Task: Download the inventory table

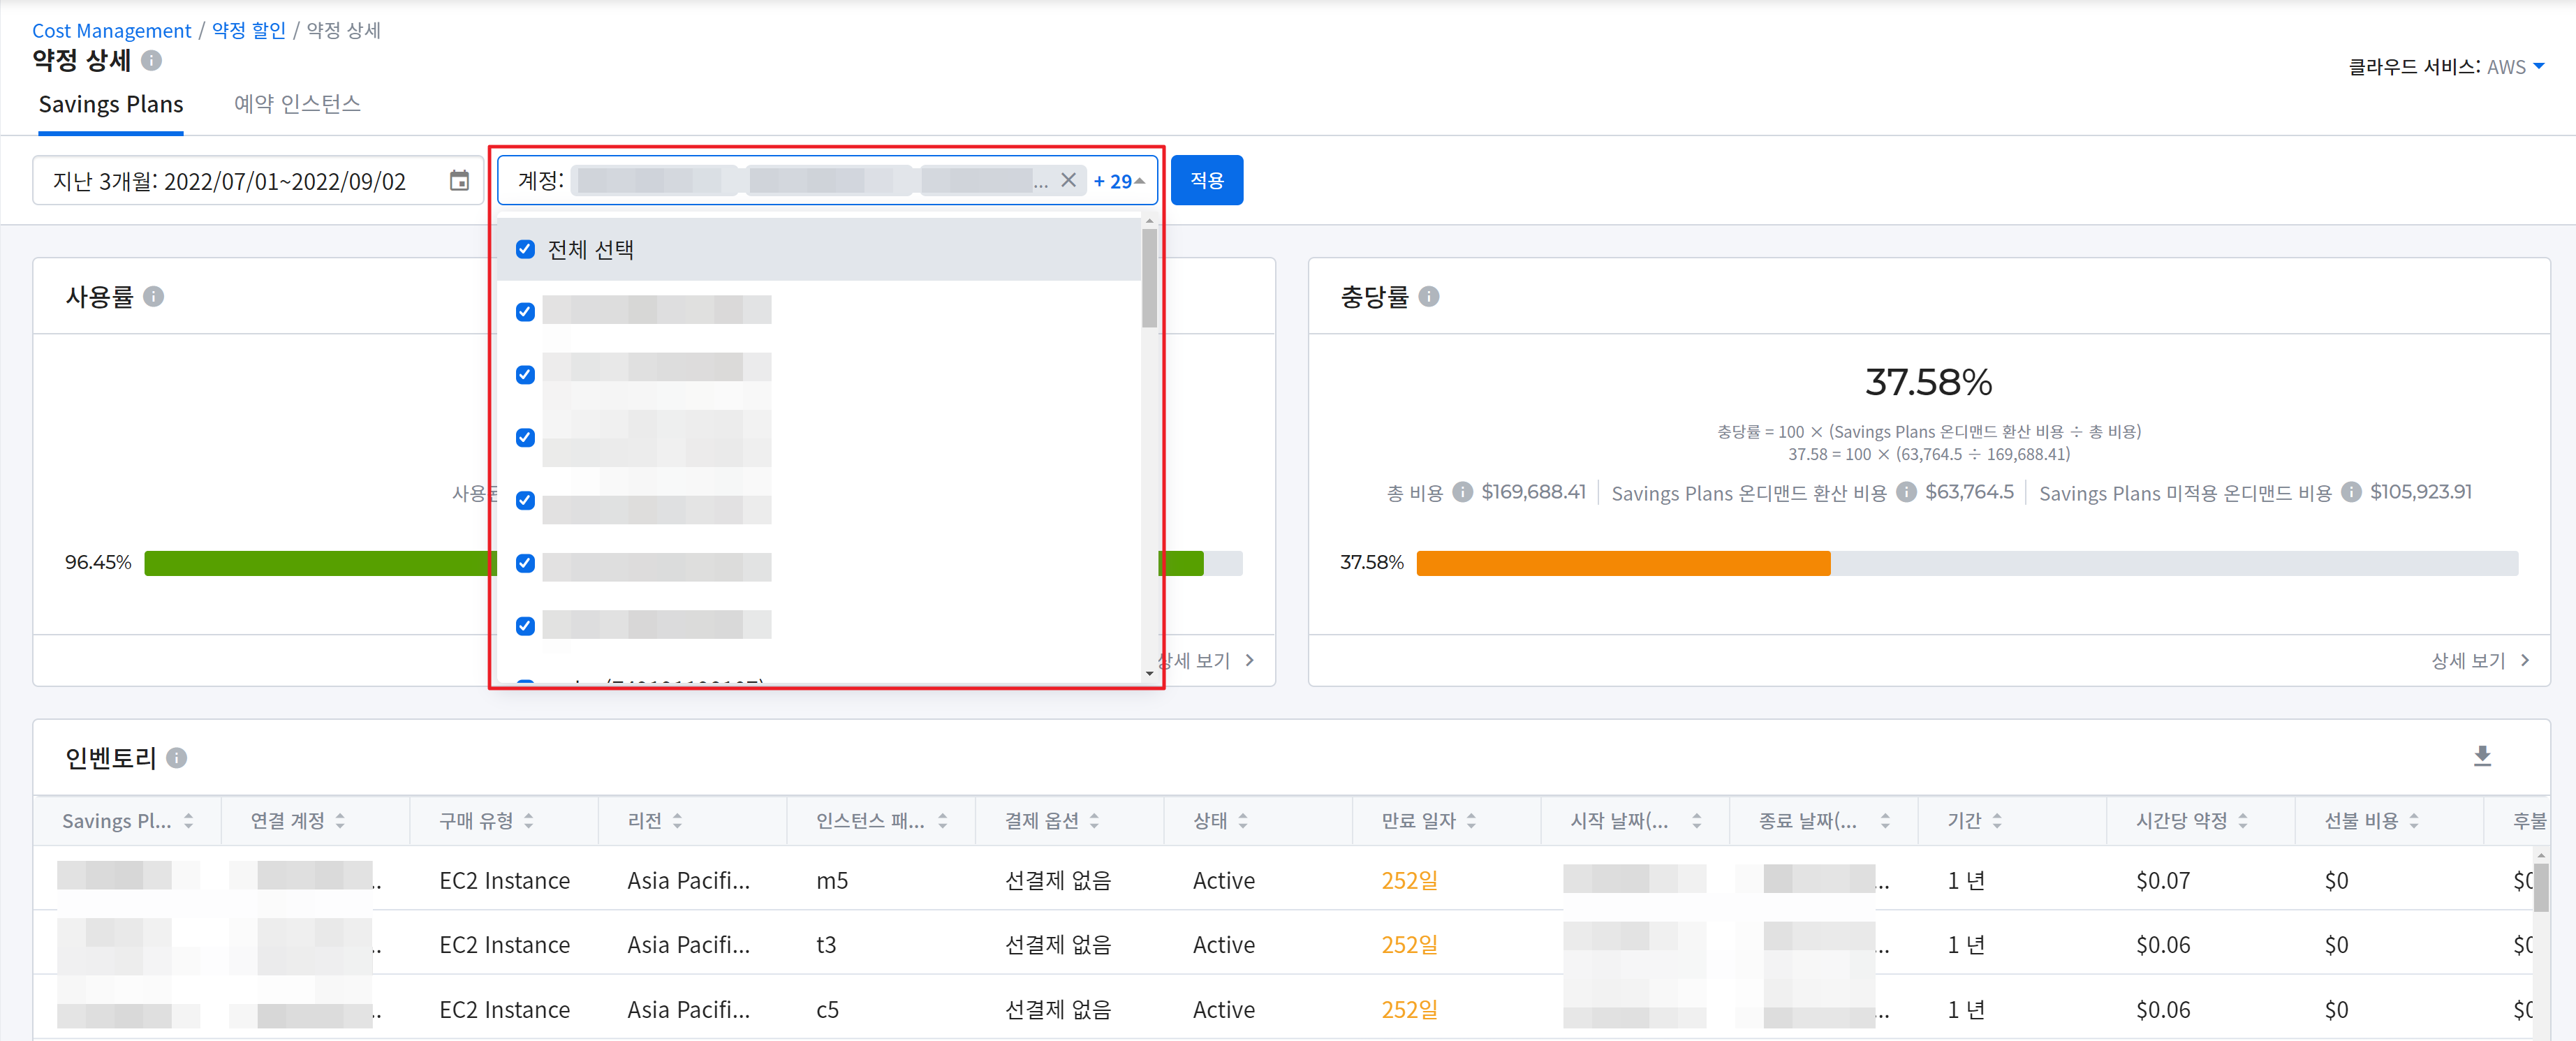Action: (2482, 756)
